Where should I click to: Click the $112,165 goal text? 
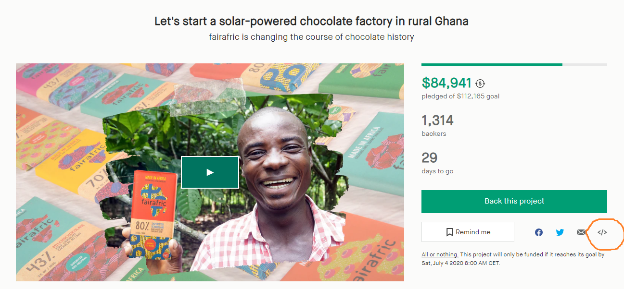click(478, 96)
